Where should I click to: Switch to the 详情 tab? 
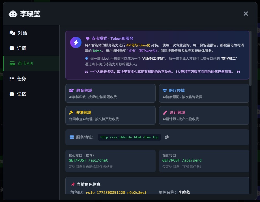(x=31, y=48)
